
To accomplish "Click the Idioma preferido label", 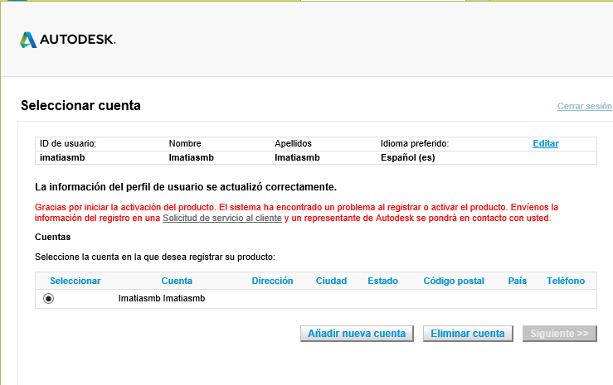I will 415,143.
